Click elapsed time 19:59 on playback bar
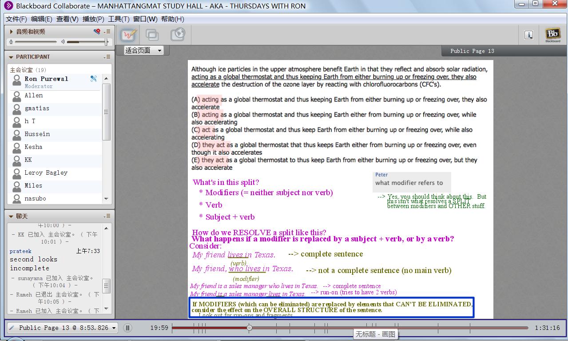 [x=159, y=328]
